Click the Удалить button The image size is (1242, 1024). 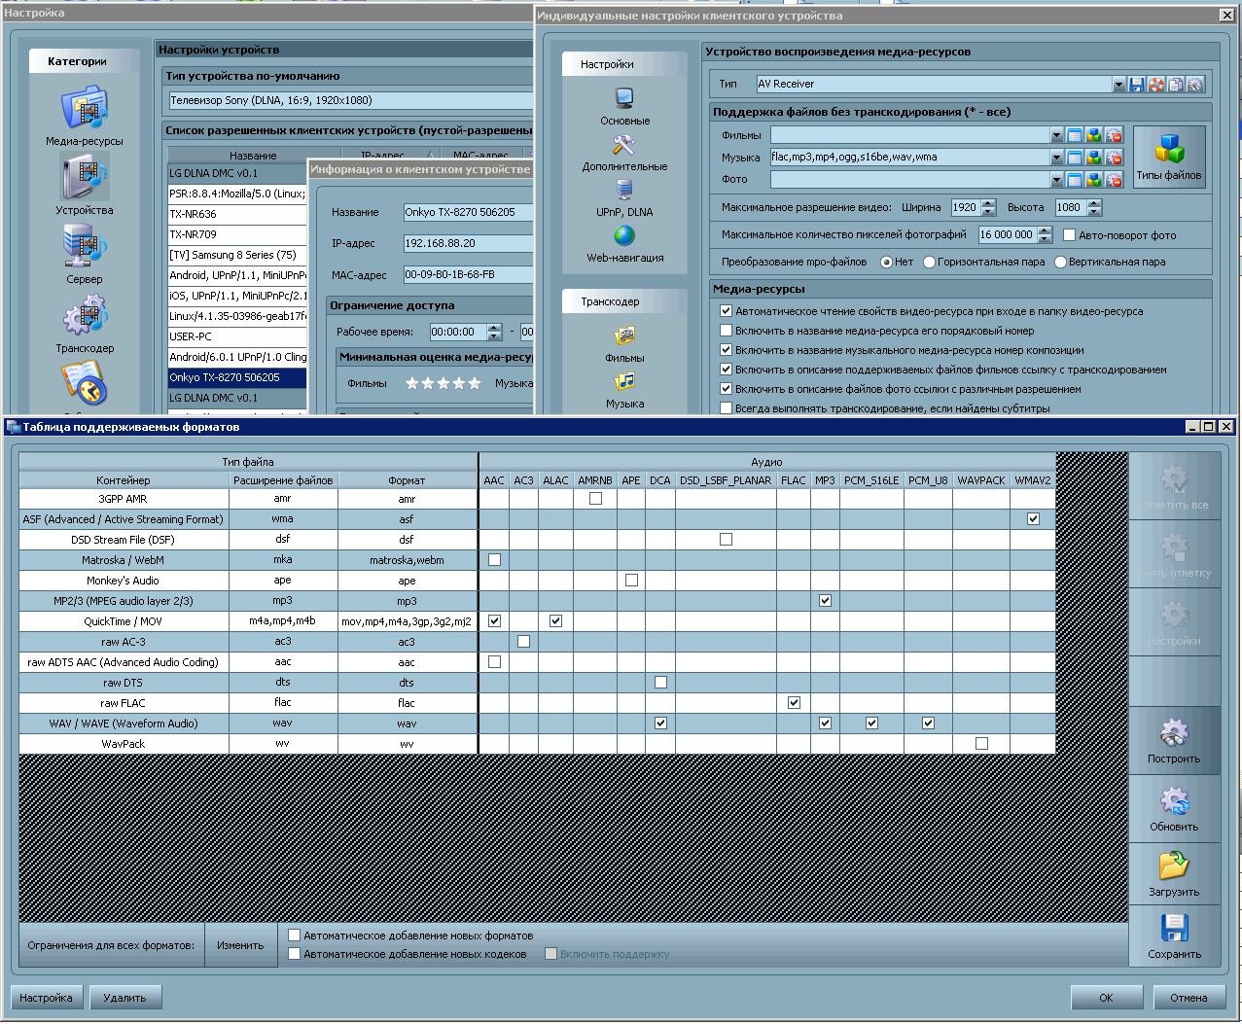(124, 998)
